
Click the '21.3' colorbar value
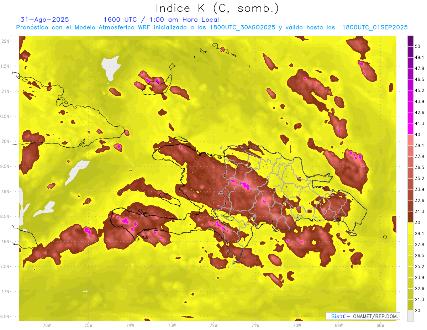pos(419,300)
